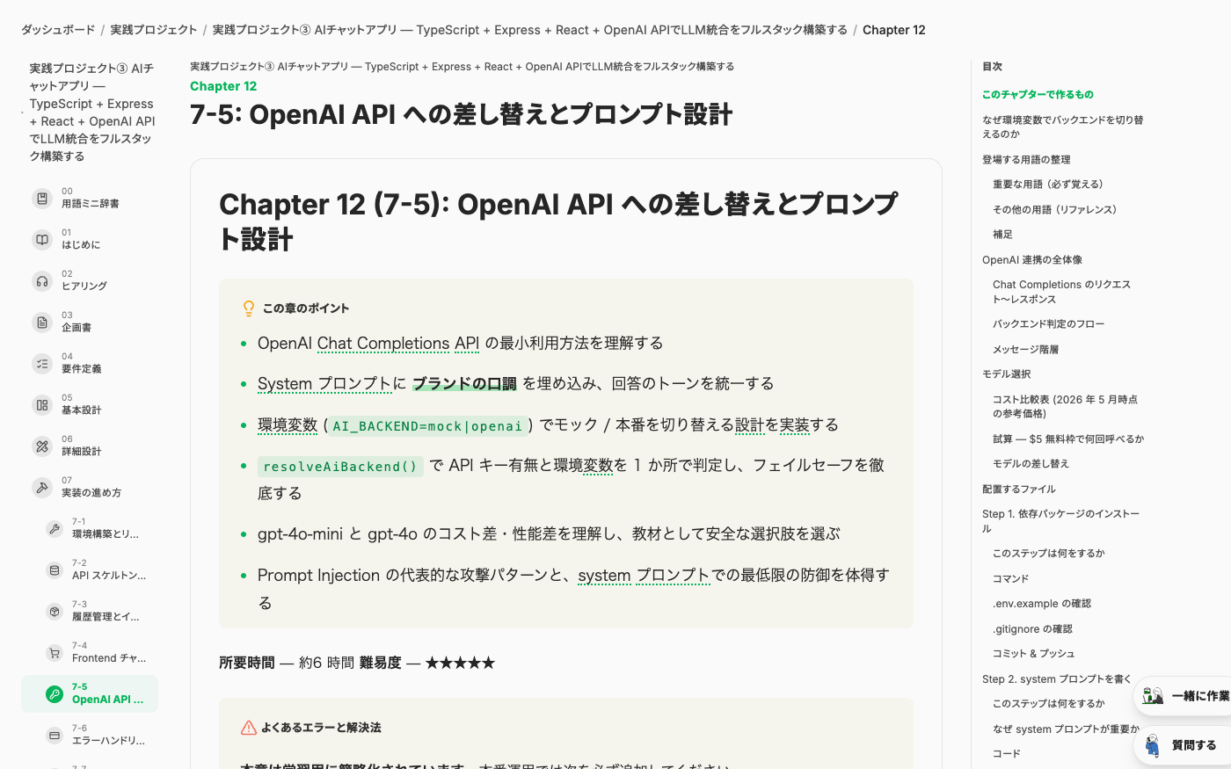Open the 実践プロジェクト③ AIチャットアプリ breadcrumb link
This screenshot has width=1231, height=769.
(530, 30)
